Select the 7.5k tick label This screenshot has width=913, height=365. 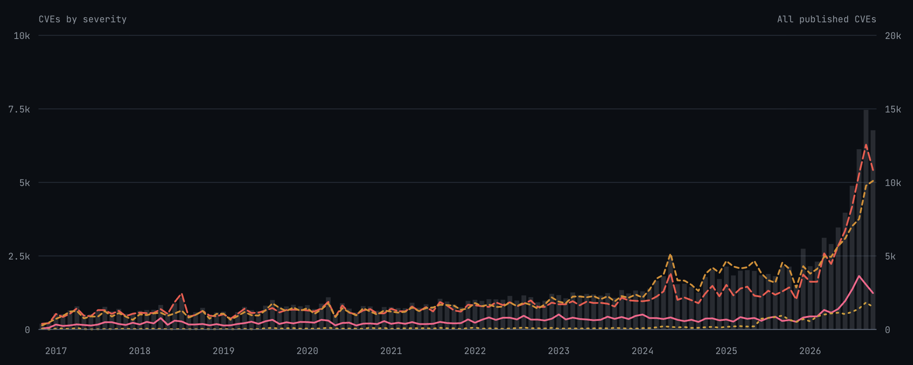coord(19,109)
